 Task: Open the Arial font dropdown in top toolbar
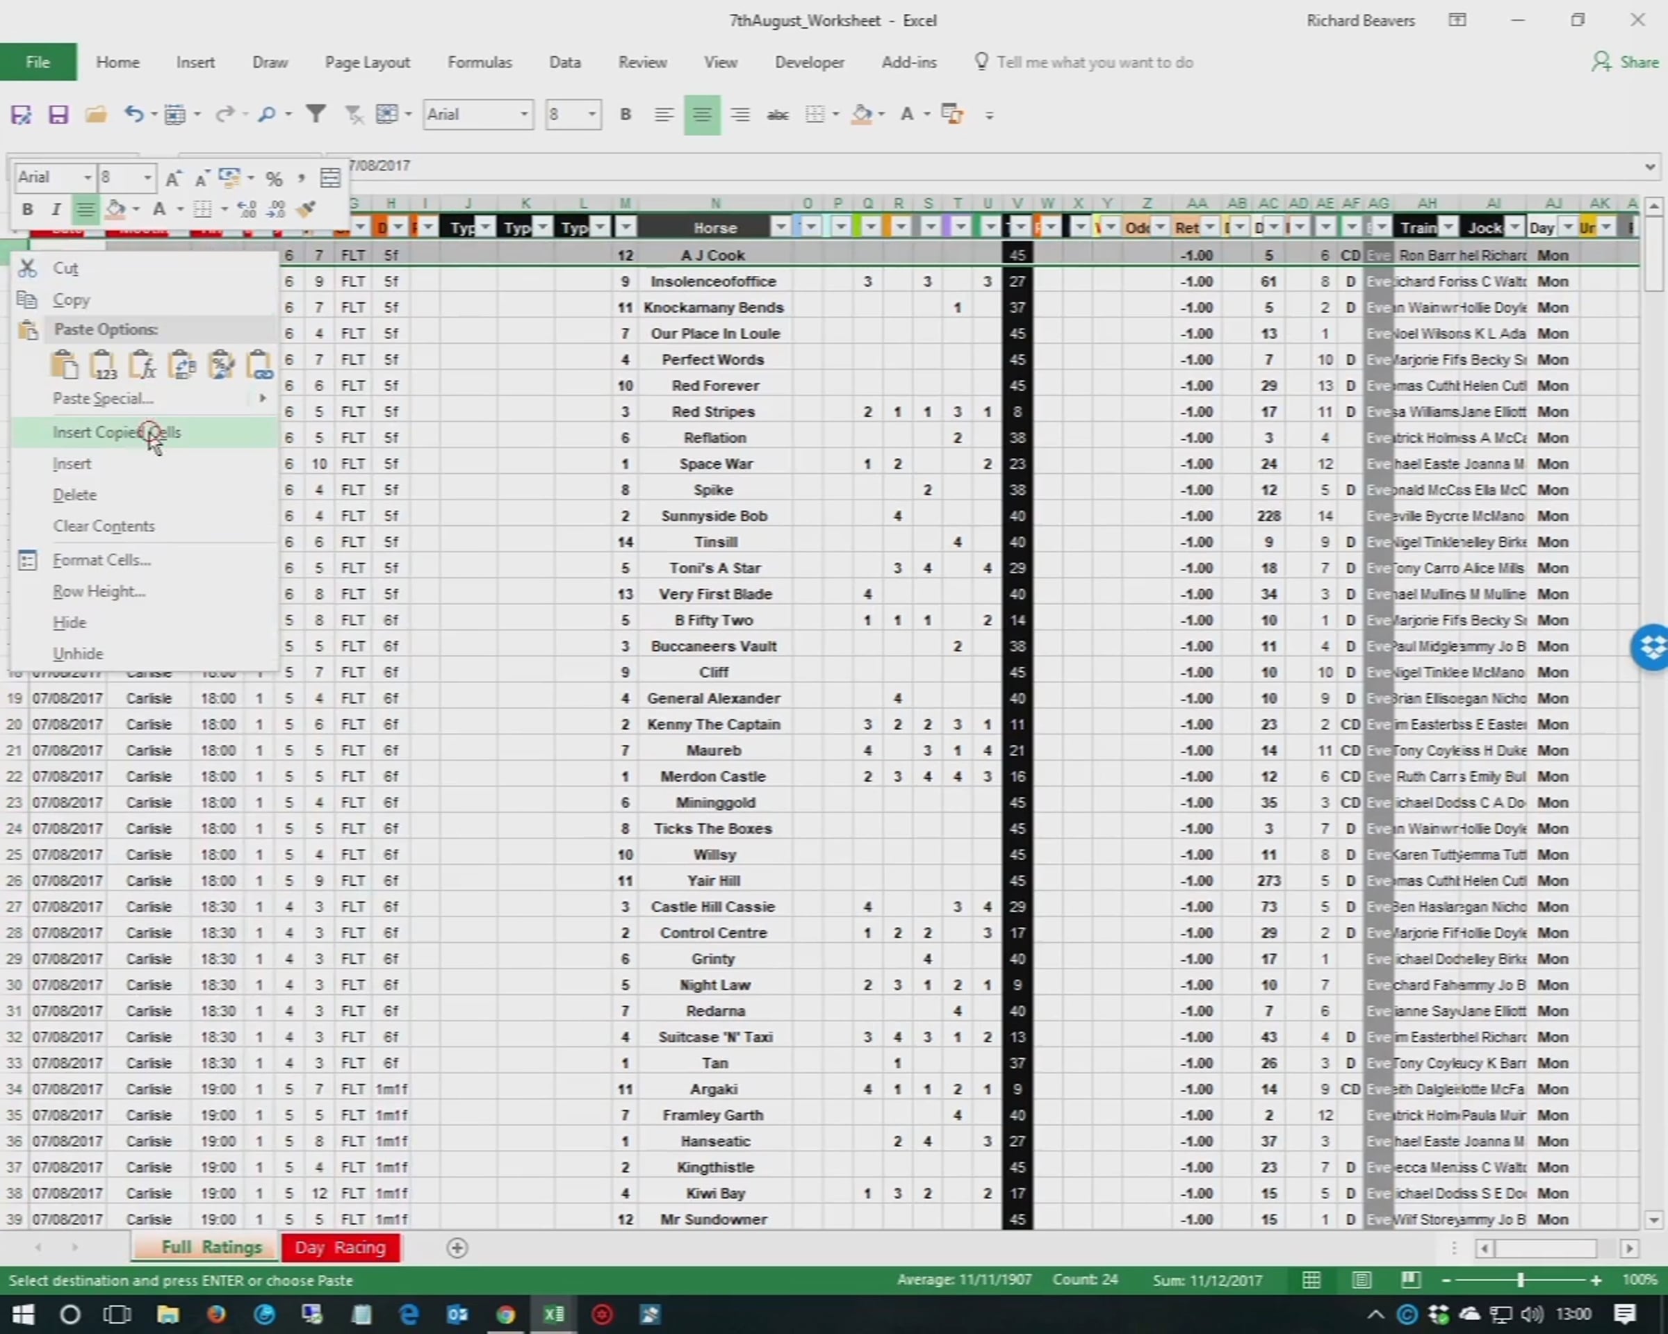524,115
